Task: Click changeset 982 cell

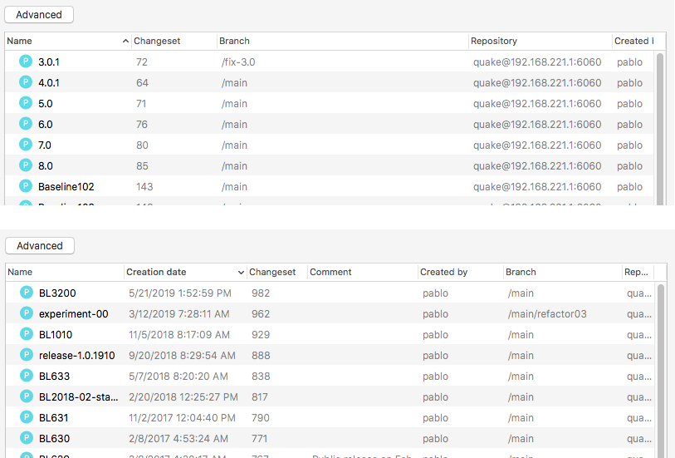Action: click(261, 293)
